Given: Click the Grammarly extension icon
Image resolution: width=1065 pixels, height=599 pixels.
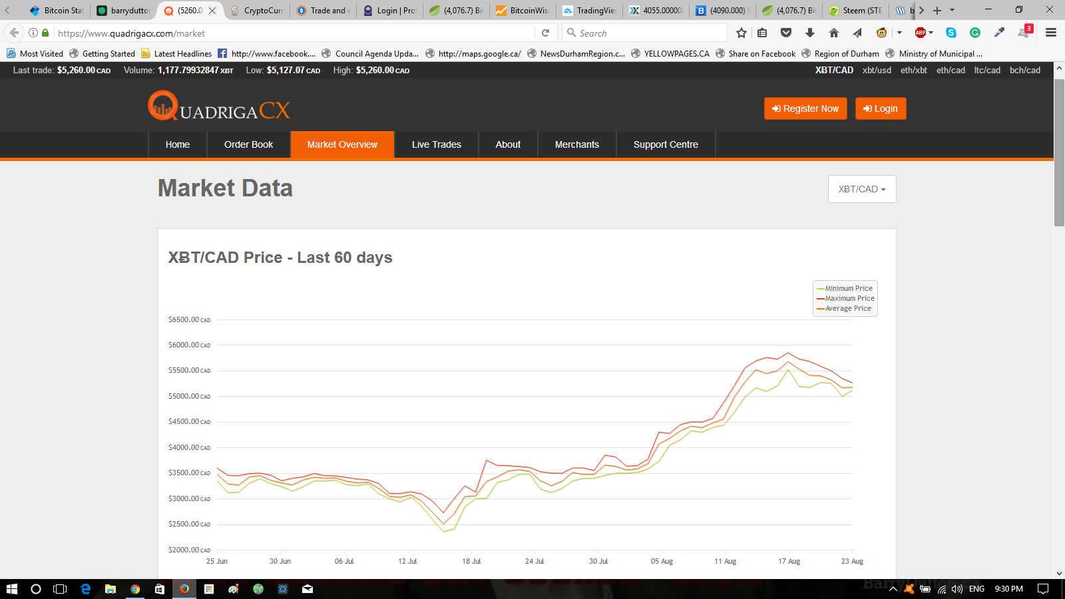Looking at the screenshot, I should tap(975, 33).
